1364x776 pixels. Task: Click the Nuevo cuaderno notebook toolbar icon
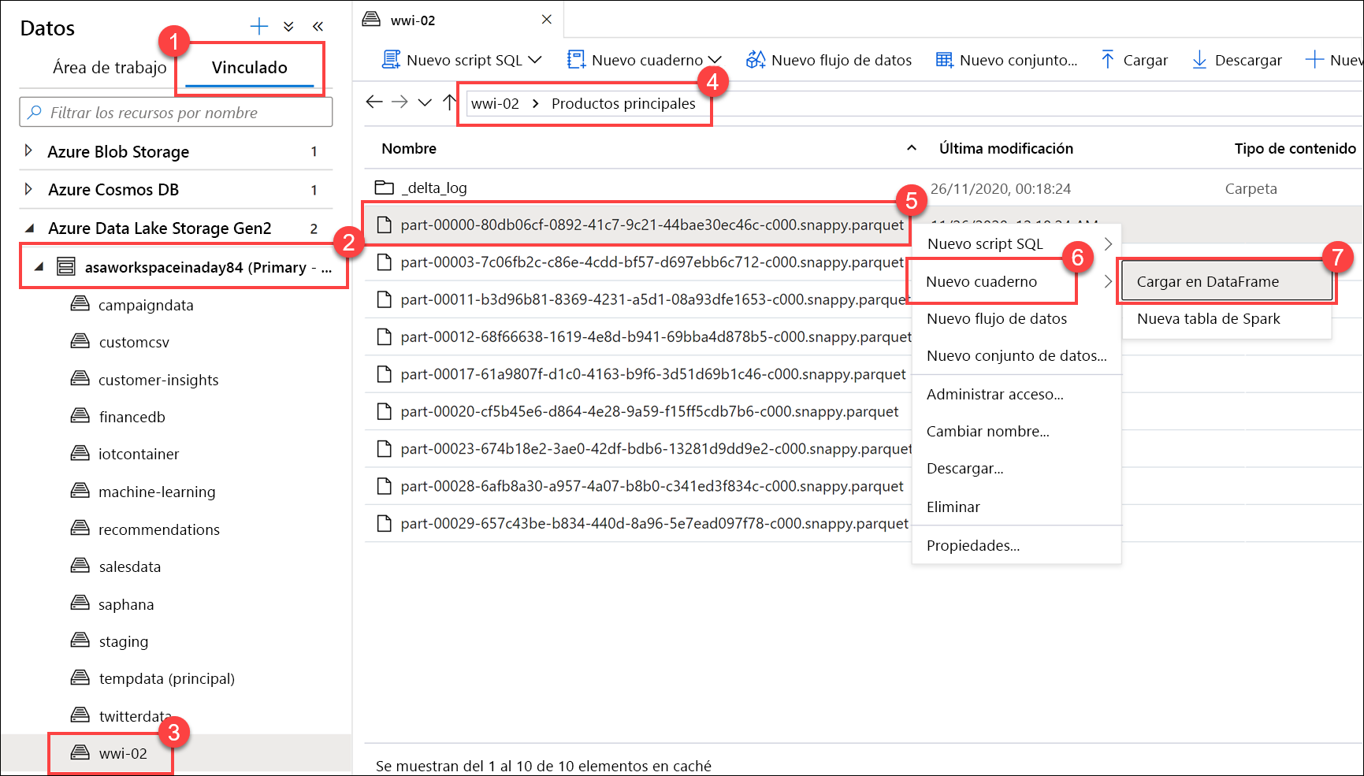click(577, 60)
